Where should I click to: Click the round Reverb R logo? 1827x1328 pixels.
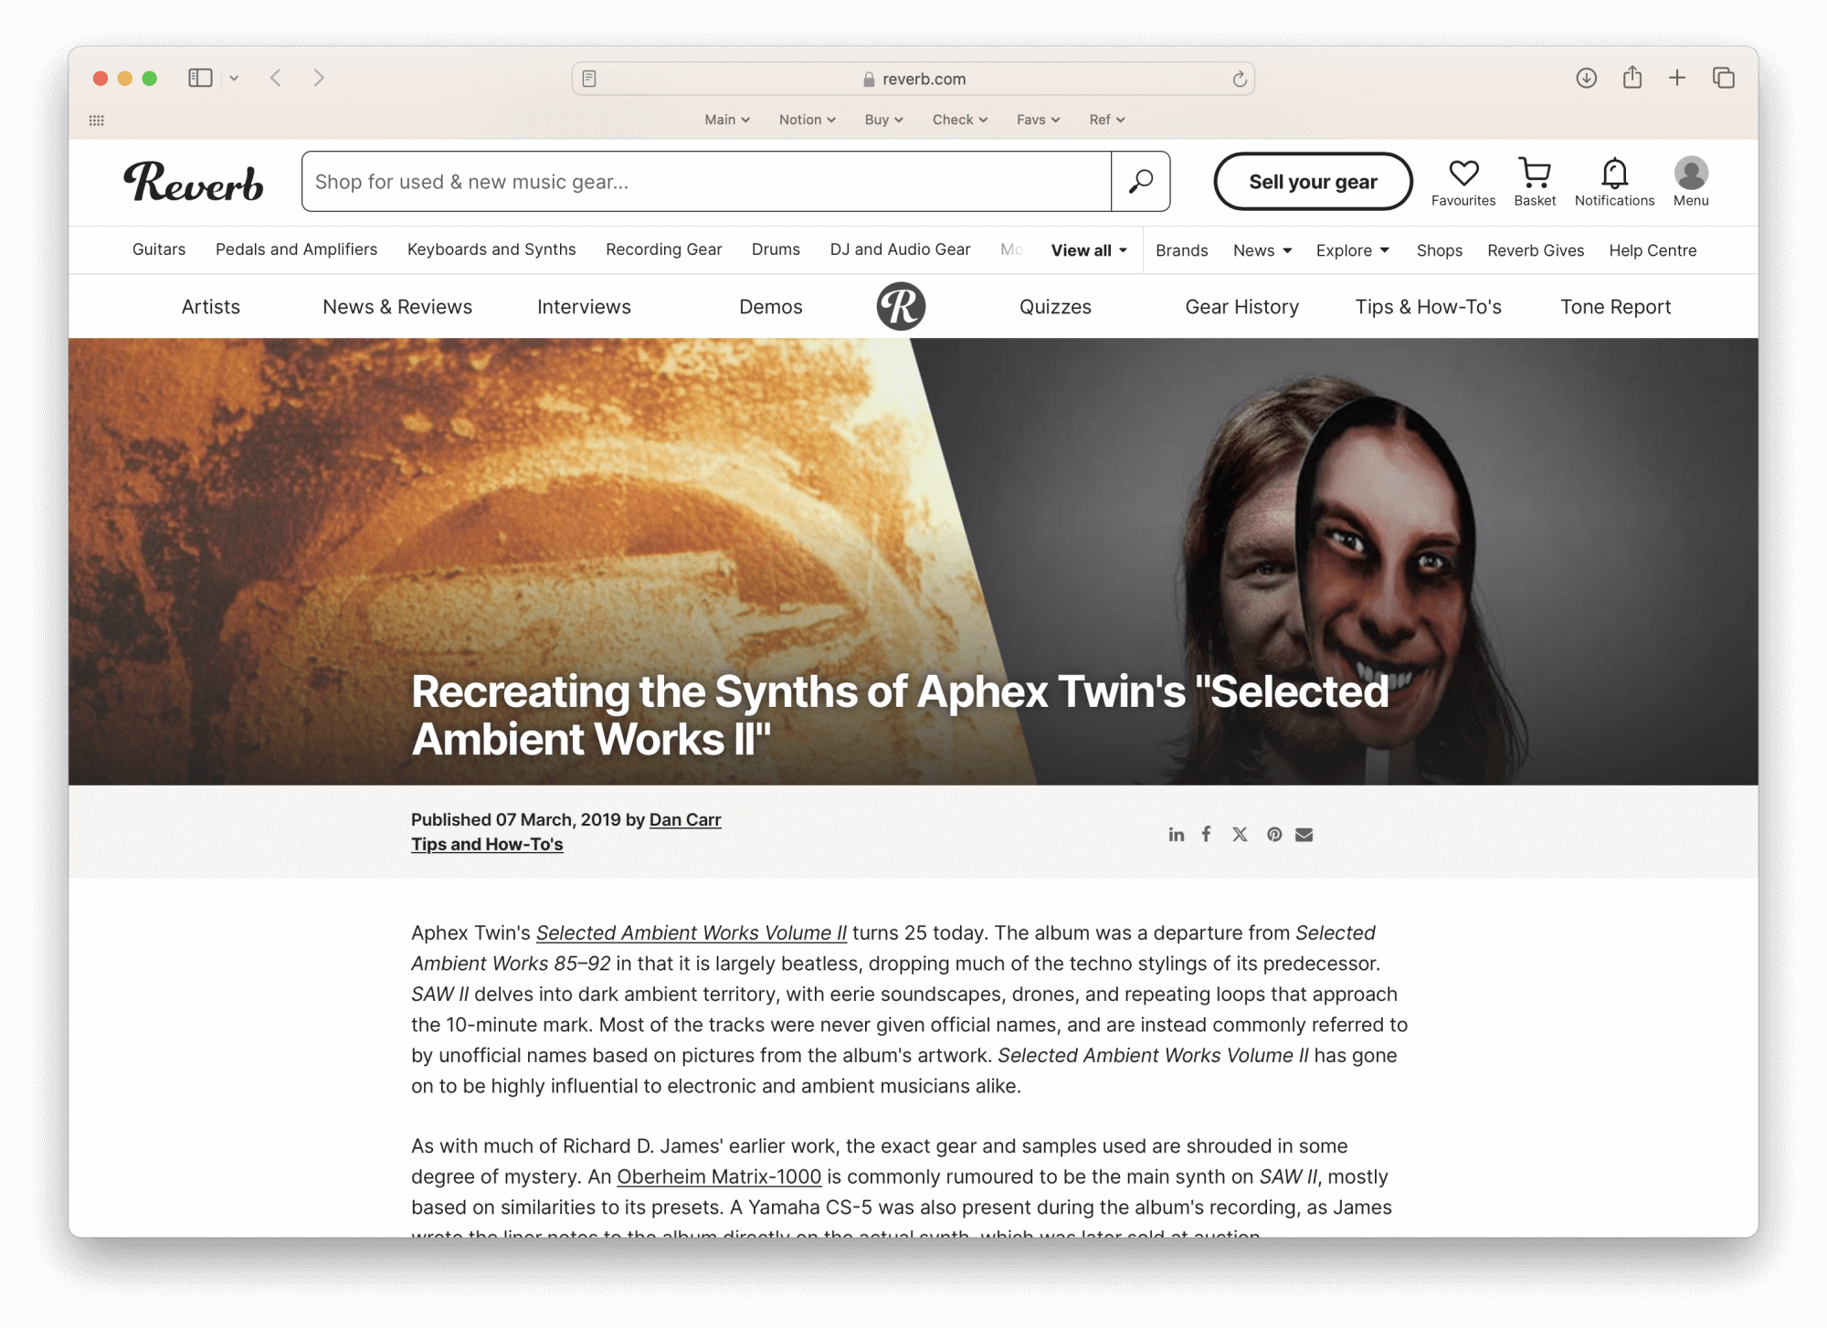click(901, 306)
